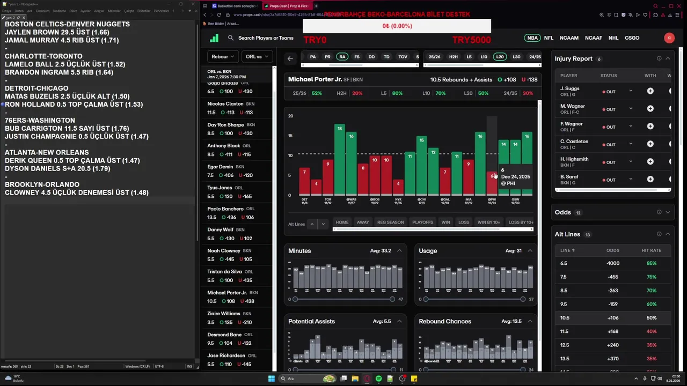This screenshot has width=687, height=386.
Task: Open Opera browser taskbar icon
Action: pyautogui.click(x=367, y=378)
